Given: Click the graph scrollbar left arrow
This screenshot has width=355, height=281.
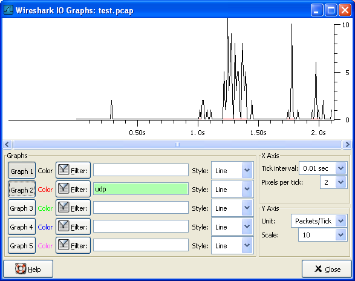Looking at the screenshot, I should (7, 145).
